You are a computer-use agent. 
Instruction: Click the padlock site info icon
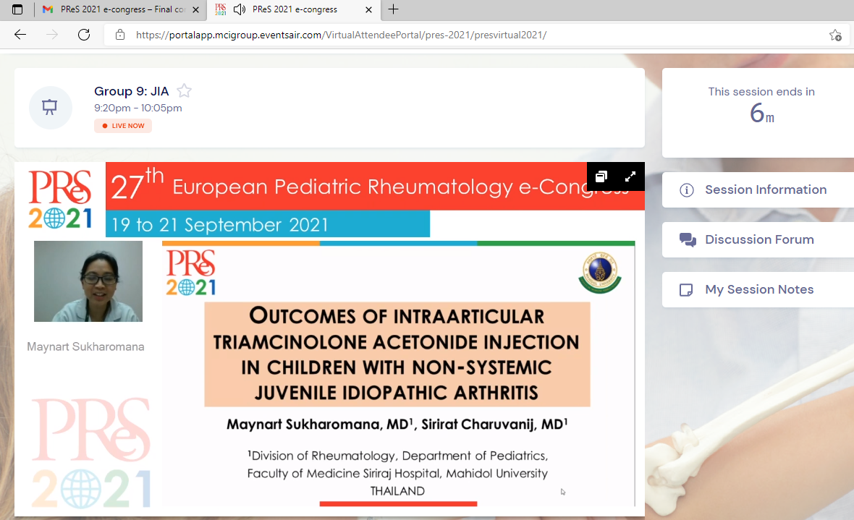click(x=120, y=35)
